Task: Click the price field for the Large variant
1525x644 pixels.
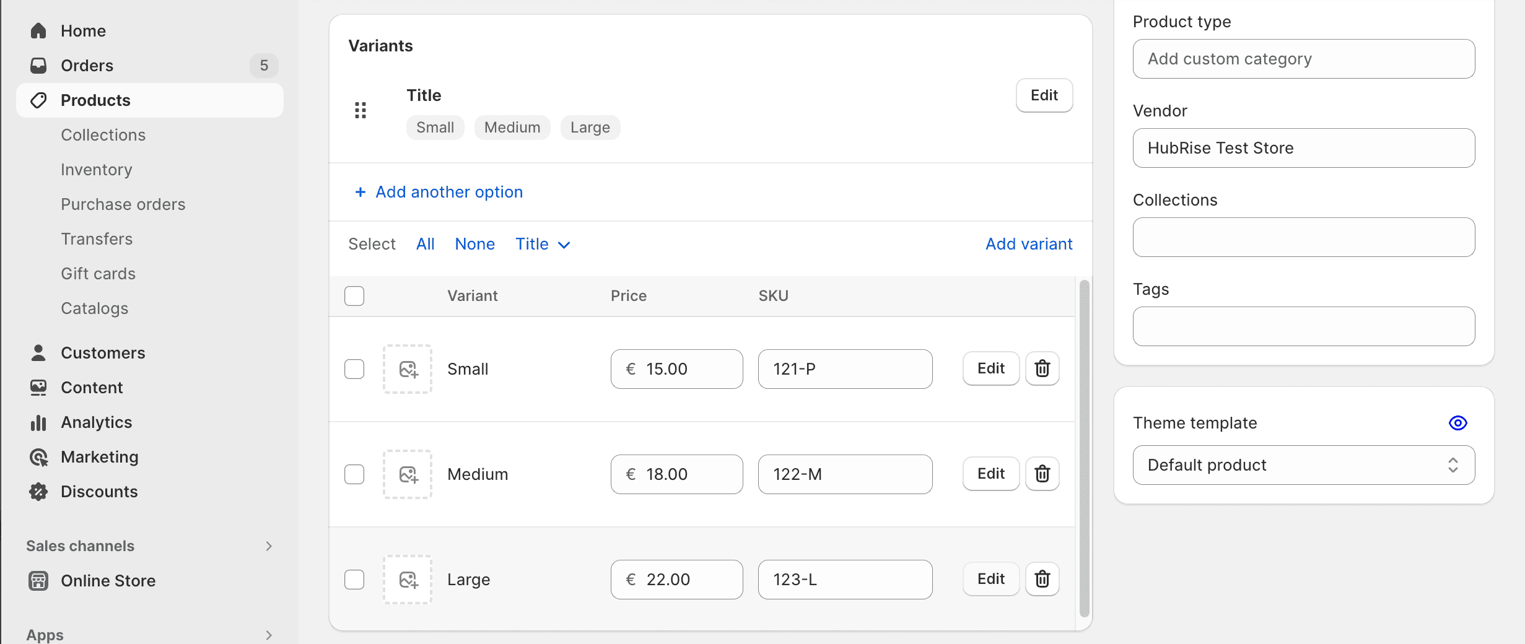Action: click(676, 580)
